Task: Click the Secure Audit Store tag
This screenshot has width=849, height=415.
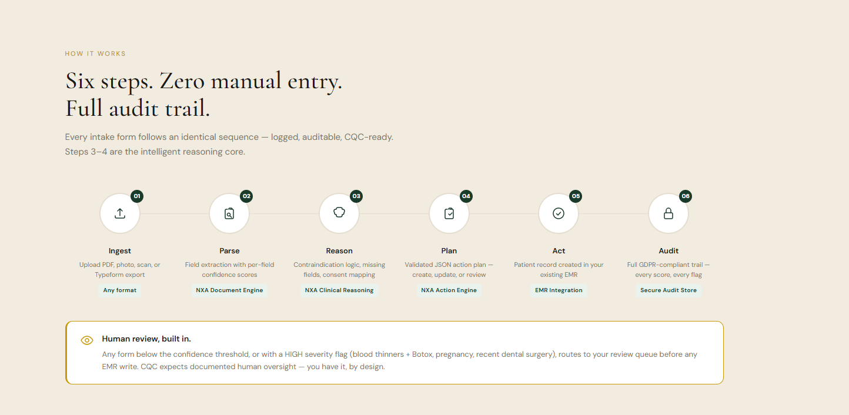Action: [x=668, y=290]
